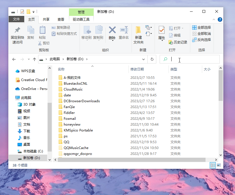
Task: Select 3D 对象 in navigation pane
Action: click(x=26, y=104)
